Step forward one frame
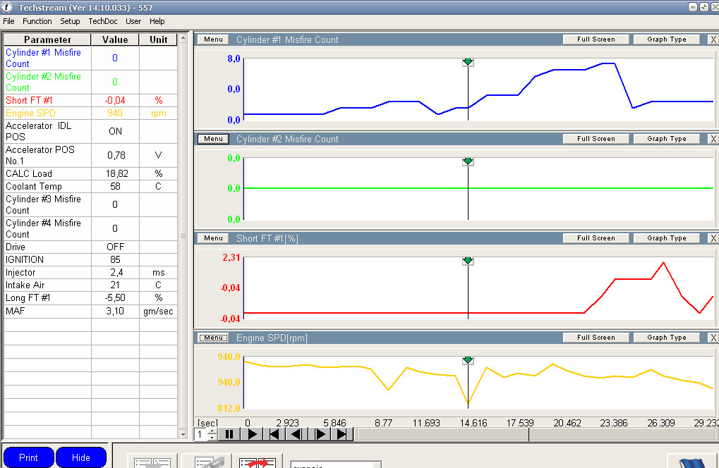Image resolution: width=719 pixels, height=468 pixels. [x=320, y=434]
